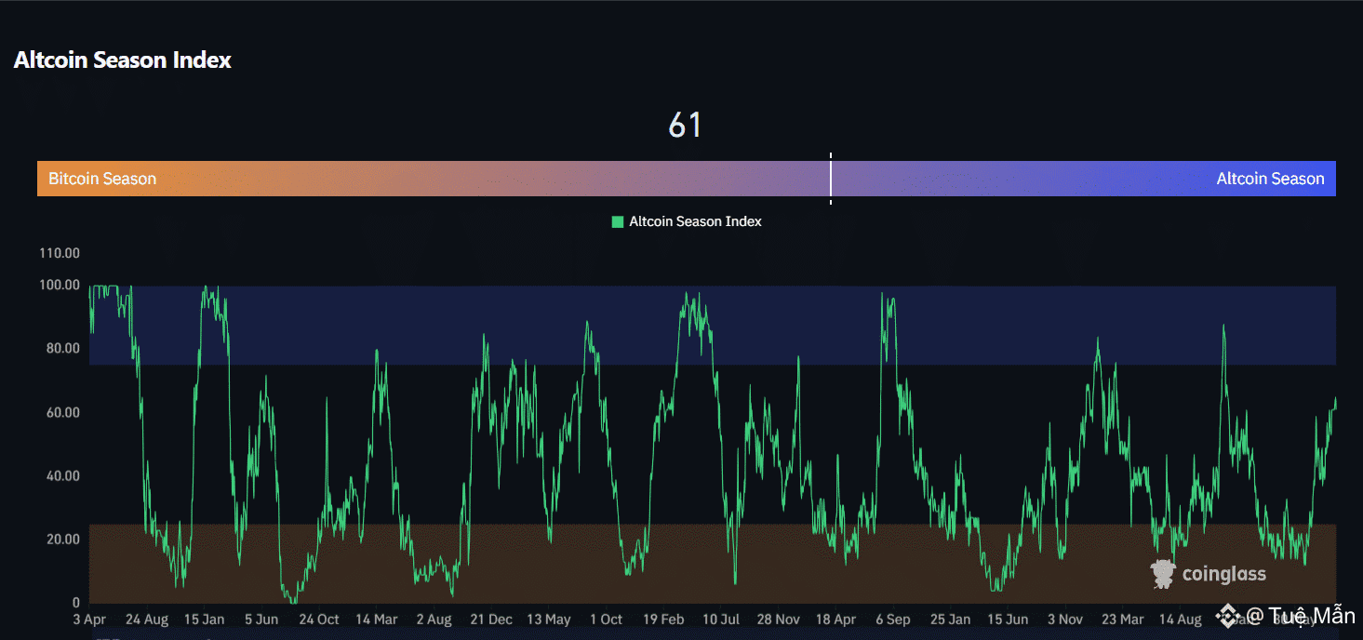Click the coinglass watermark text
Viewport: 1363px width, 640px height.
click(1223, 574)
